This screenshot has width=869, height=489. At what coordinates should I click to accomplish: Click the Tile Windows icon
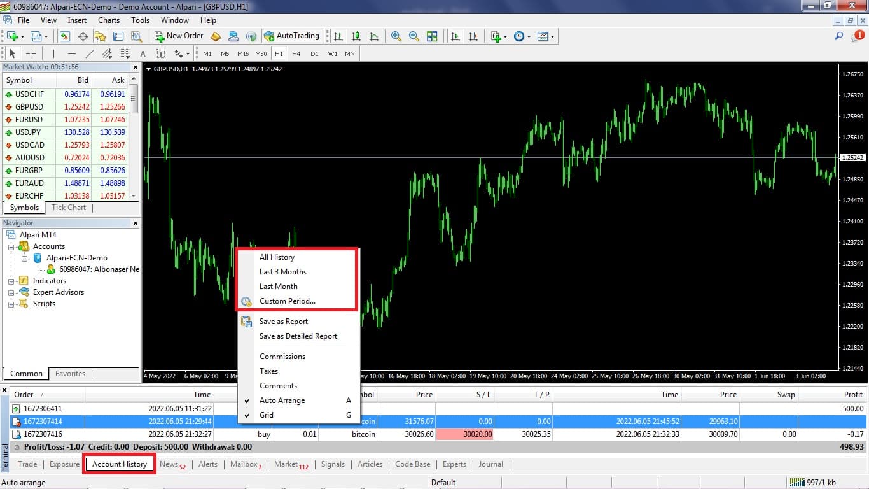432,36
